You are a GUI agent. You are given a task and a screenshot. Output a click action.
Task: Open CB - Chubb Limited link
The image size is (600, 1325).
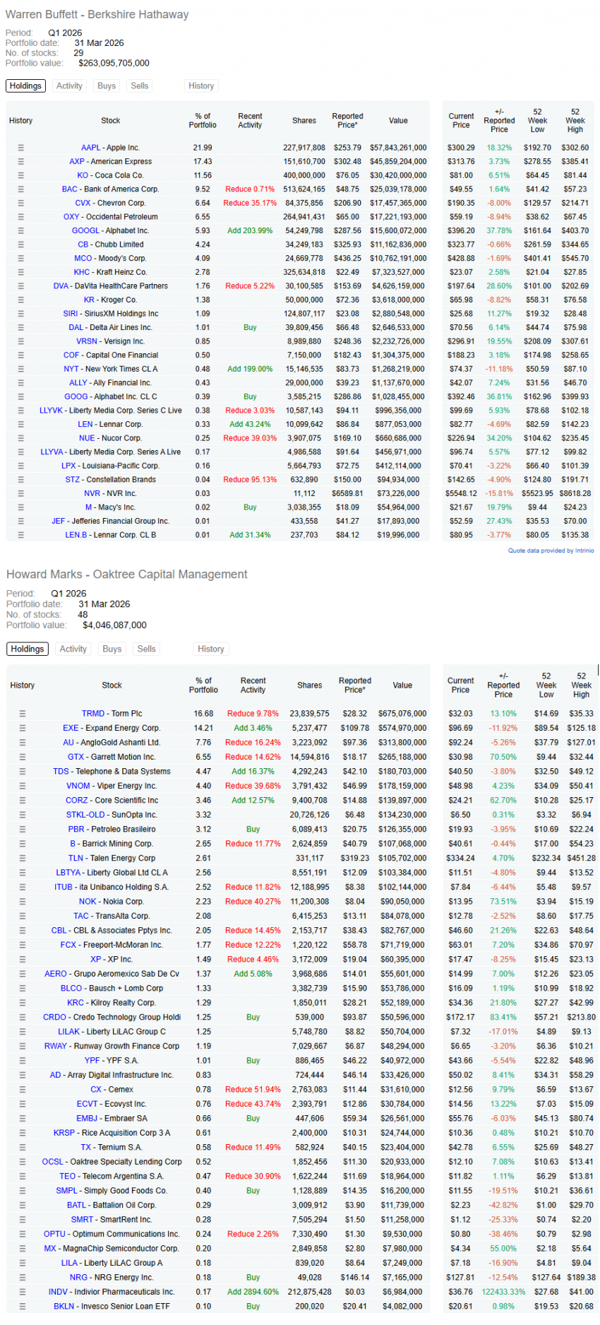click(x=110, y=245)
